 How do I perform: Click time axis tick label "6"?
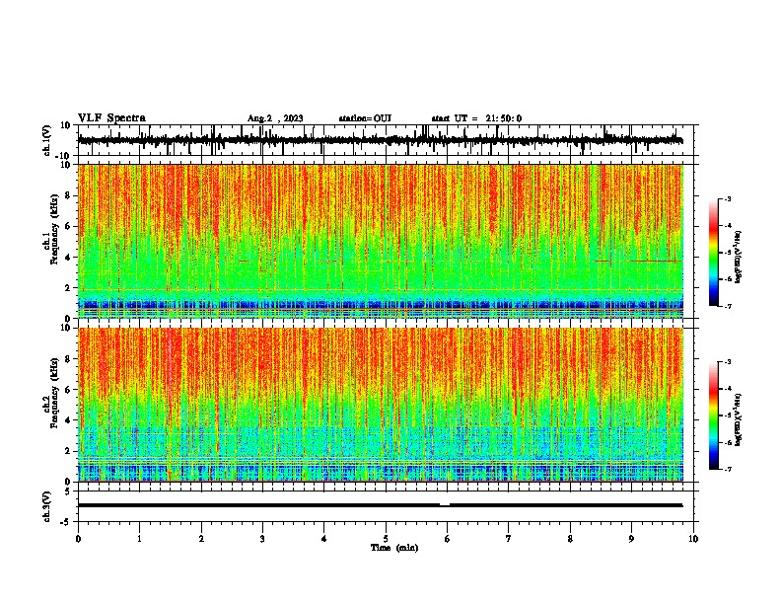pyautogui.click(x=448, y=539)
